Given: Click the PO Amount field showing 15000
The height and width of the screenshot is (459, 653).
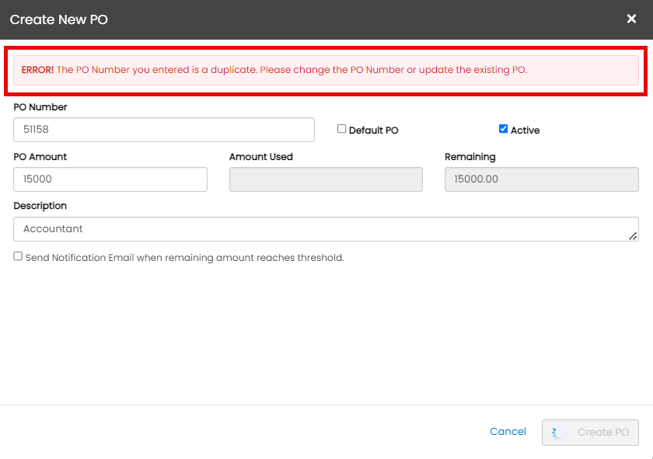Looking at the screenshot, I should [x=110, y=179].
